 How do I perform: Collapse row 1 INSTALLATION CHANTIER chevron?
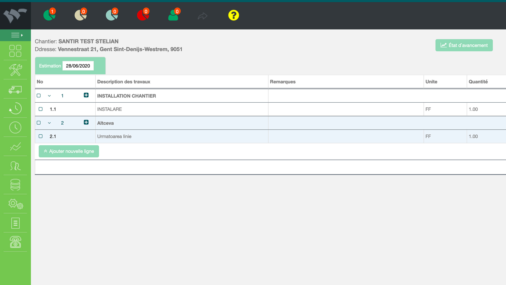point(49,96)
